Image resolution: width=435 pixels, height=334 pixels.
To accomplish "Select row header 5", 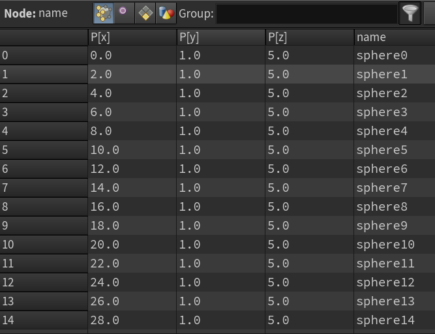I will [x=44, y=150].
